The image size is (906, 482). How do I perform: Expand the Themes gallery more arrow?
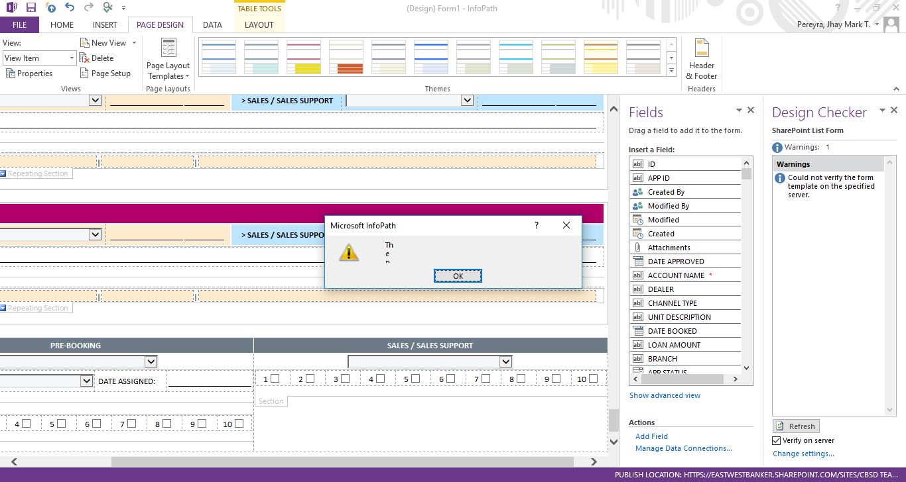pyautogui.click(x=671, y=71)
